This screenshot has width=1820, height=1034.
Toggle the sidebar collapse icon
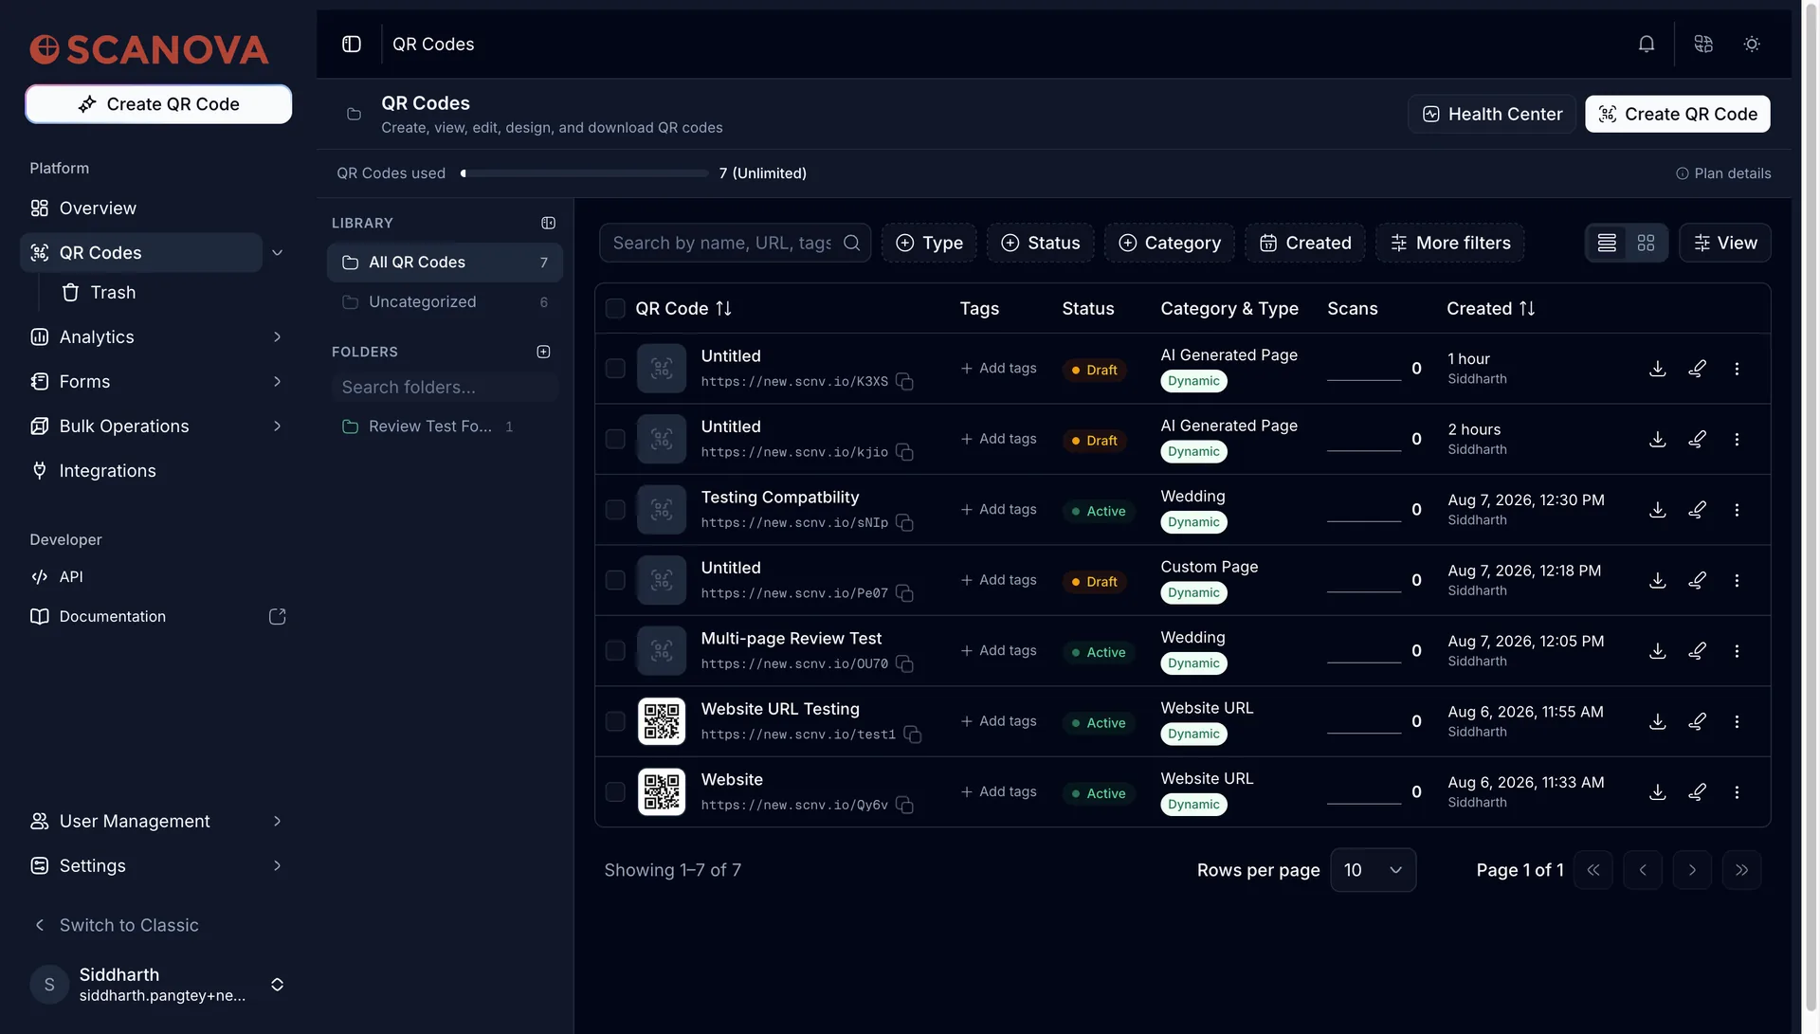(352, 45)
